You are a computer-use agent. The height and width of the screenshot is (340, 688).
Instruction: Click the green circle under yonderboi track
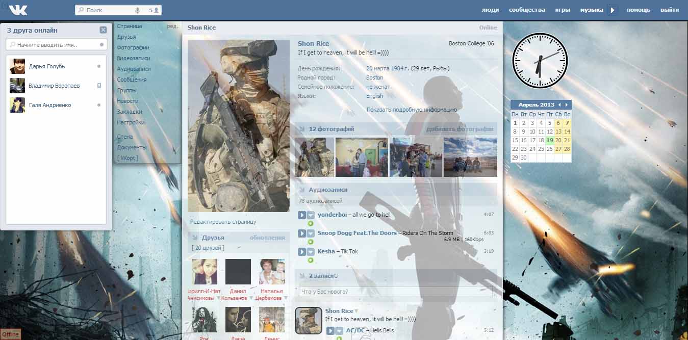pyautogui.click(x=310, y=224)
